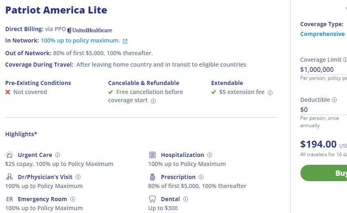Open info tooltip for Dr/Physician's Visit
Image resolution: width=347 pixels, height=213 pixels.
78,177
